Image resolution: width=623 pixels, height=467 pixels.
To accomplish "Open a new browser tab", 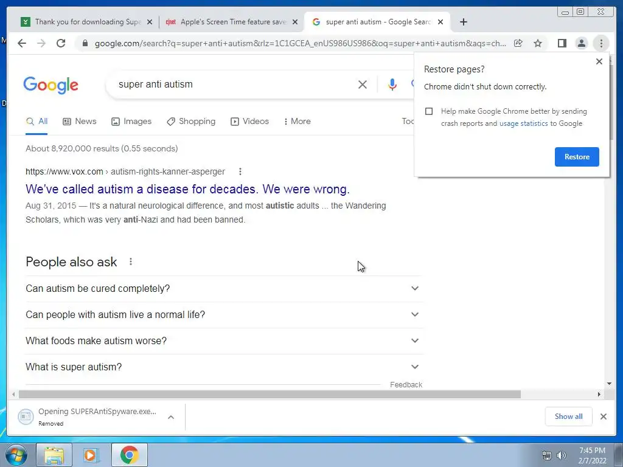I will tap(463, 22).
